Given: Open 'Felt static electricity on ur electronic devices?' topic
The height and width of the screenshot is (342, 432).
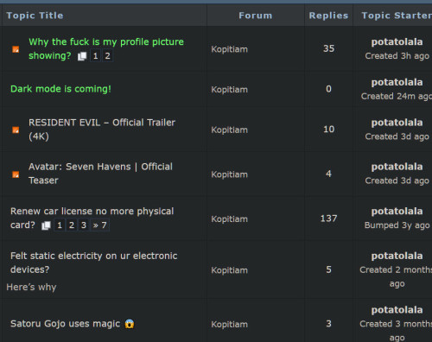Looking at the screenshot, I should (94, 263).
